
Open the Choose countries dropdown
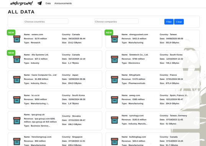click(x=46, y=21)
